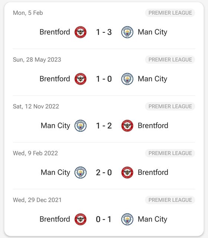Open the 1 - 0 score result
The height and width of the screenshot is (238, 208).
coord(104,79)
